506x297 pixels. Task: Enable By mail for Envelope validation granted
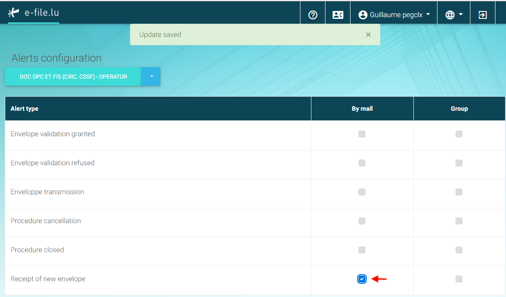[x=361, y=134]
